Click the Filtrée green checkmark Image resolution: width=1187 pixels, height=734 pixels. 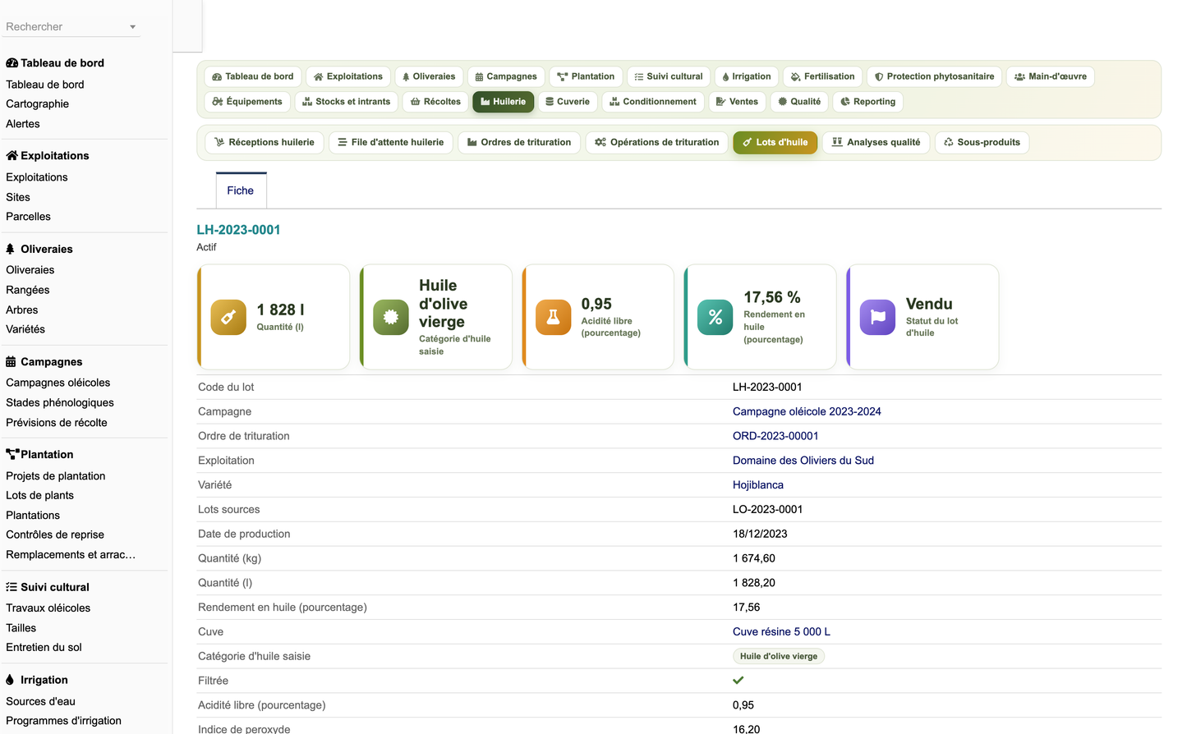pyautogui.click(x=738, y=681)
